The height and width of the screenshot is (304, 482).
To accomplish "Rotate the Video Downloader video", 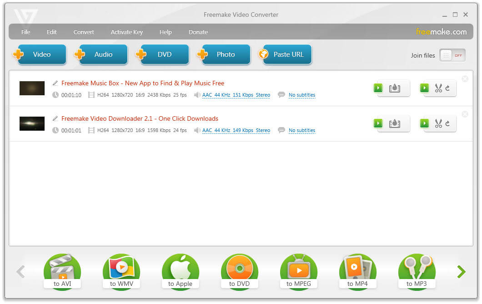I will (x=447, y=123).
